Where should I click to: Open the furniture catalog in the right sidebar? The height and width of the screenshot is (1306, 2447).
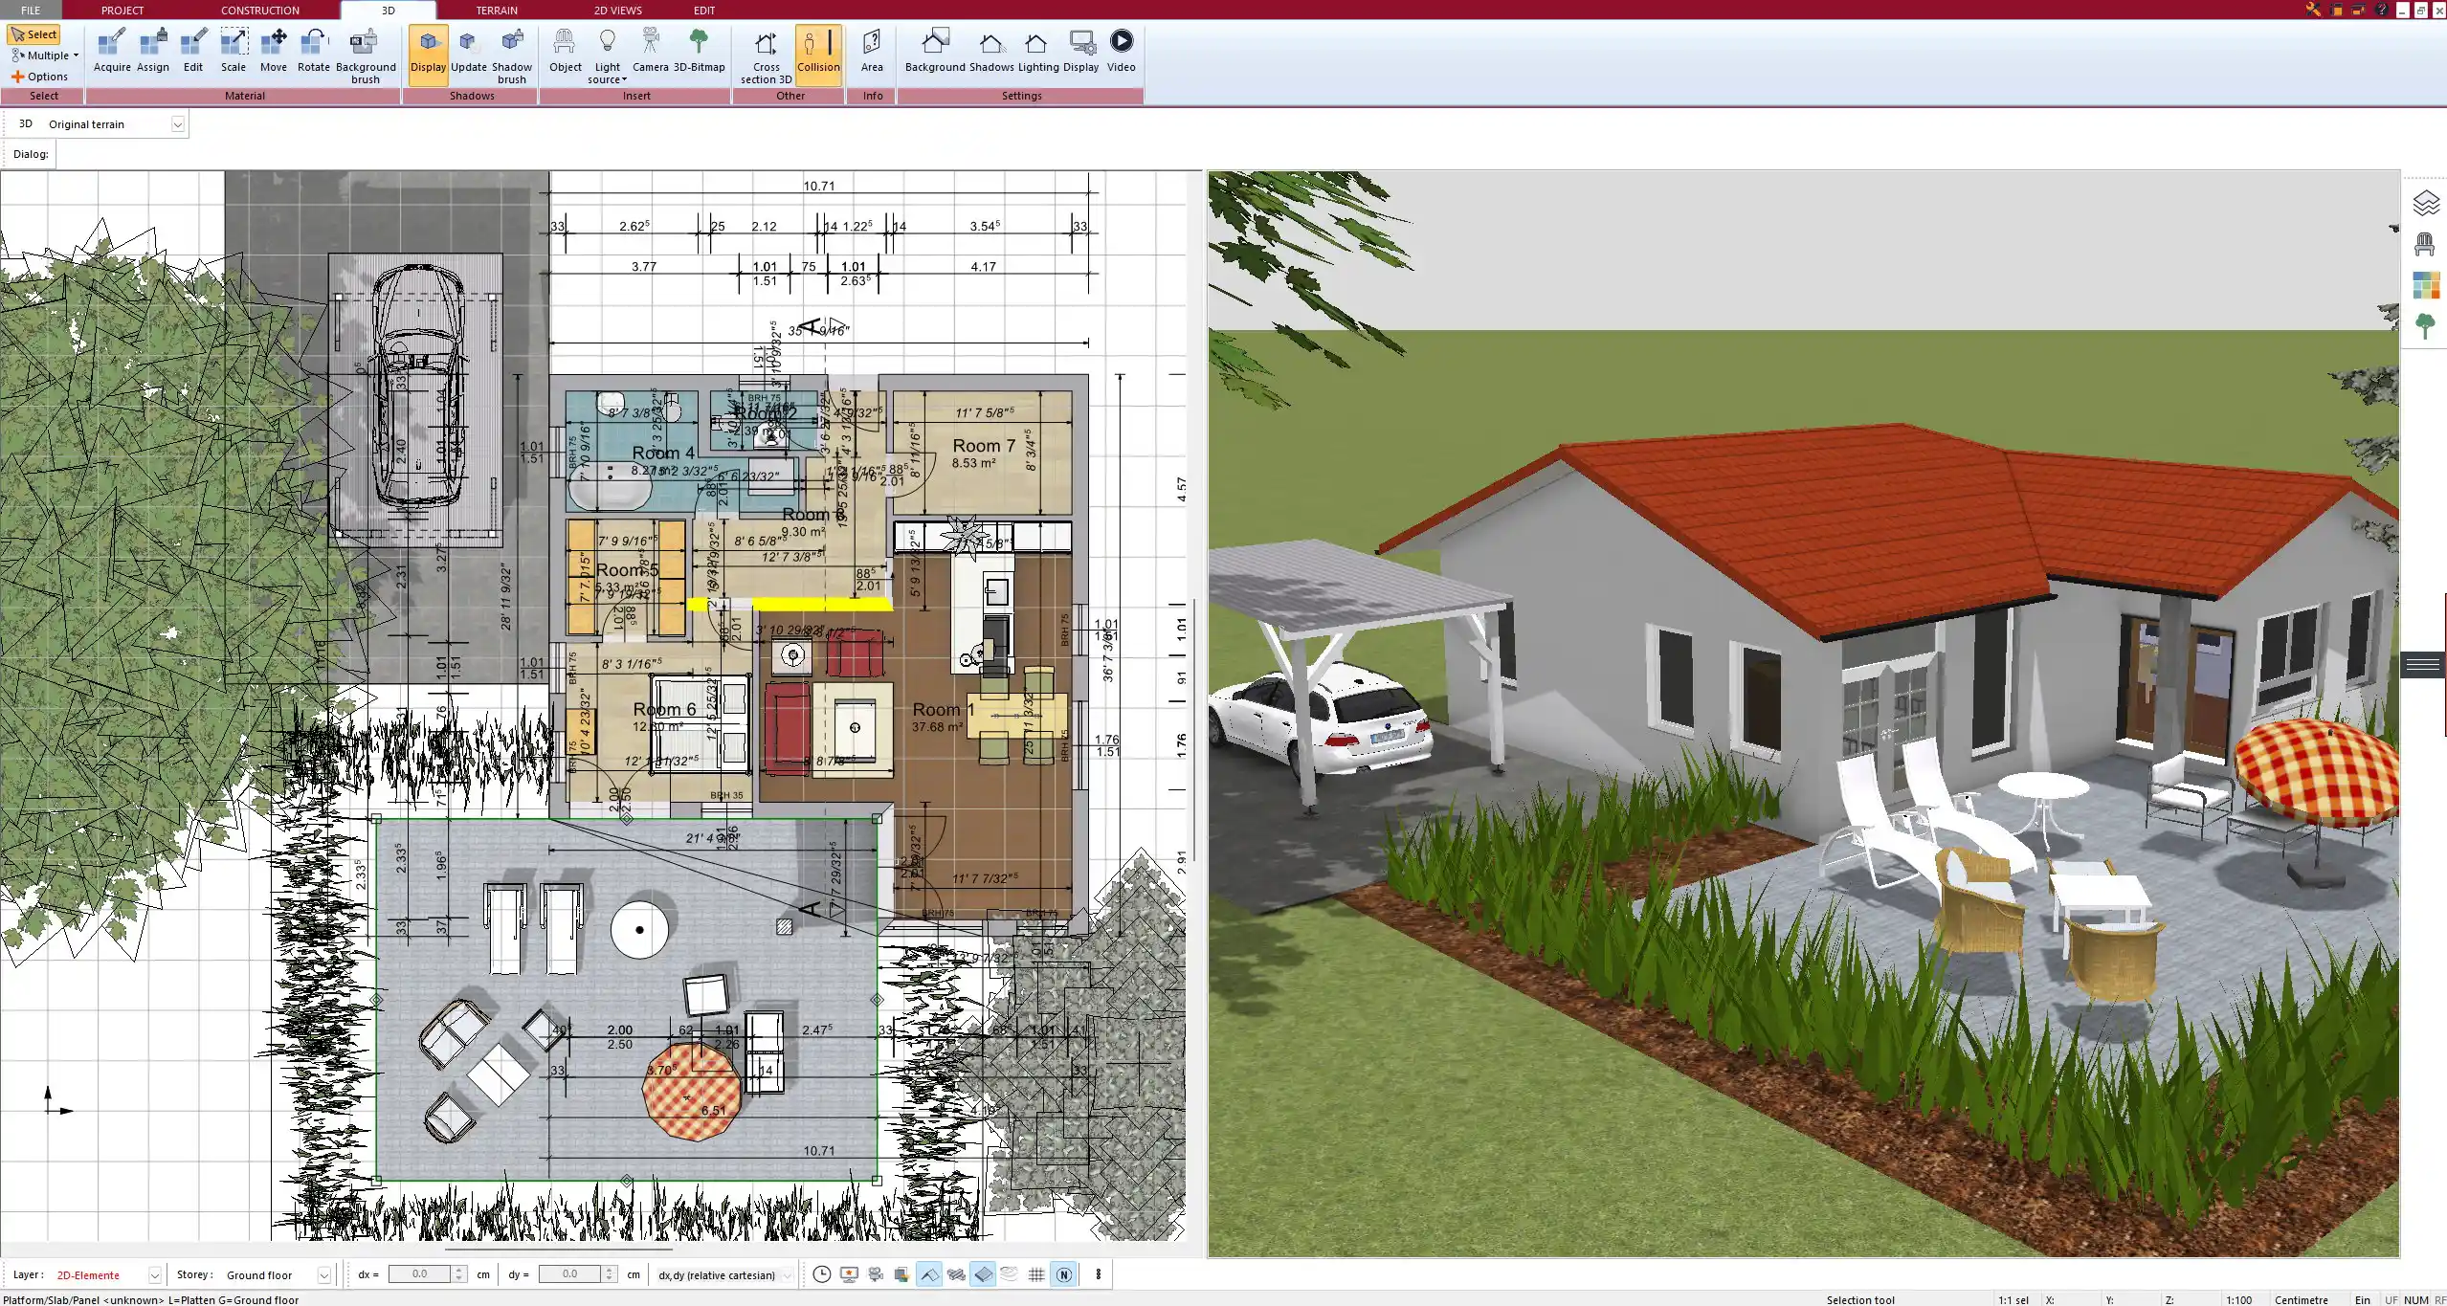(2428, 243)
